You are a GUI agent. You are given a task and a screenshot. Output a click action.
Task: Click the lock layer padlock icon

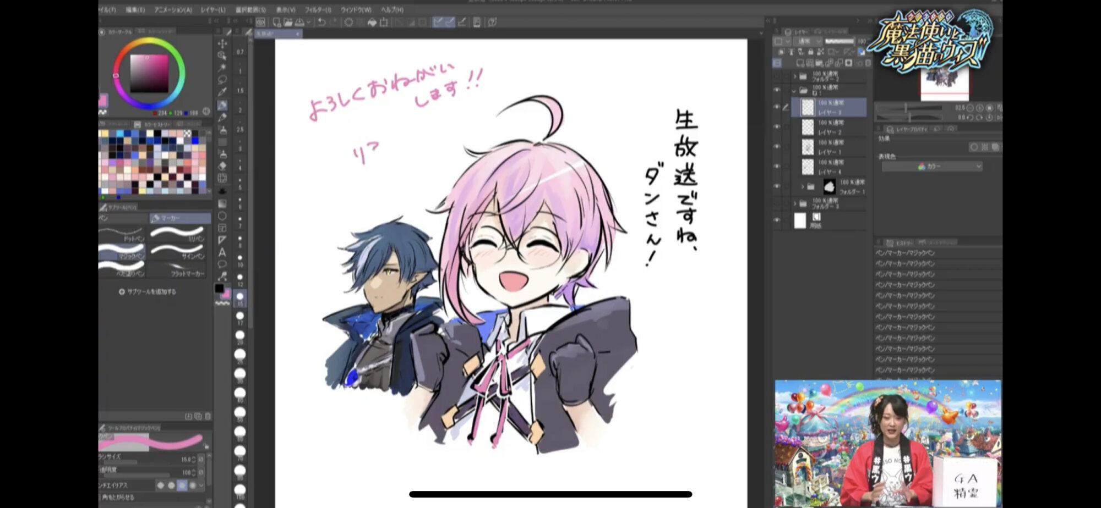pyautogui.click(x=810, y=52)
